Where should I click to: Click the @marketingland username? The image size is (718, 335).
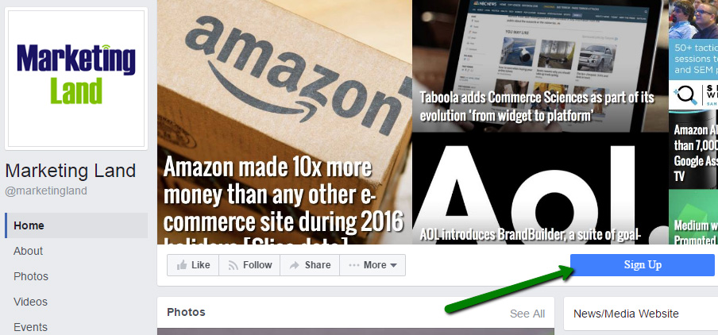pos(46,191)
